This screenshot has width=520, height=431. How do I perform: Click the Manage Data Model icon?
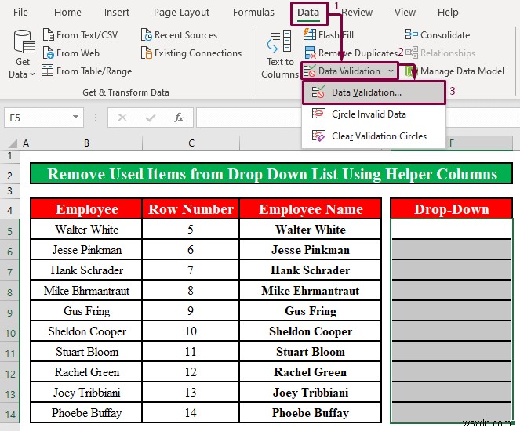coord(412,71)
